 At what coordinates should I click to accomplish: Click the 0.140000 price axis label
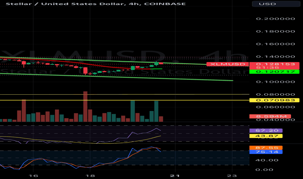pyautogui.click(x=276, y=57)
